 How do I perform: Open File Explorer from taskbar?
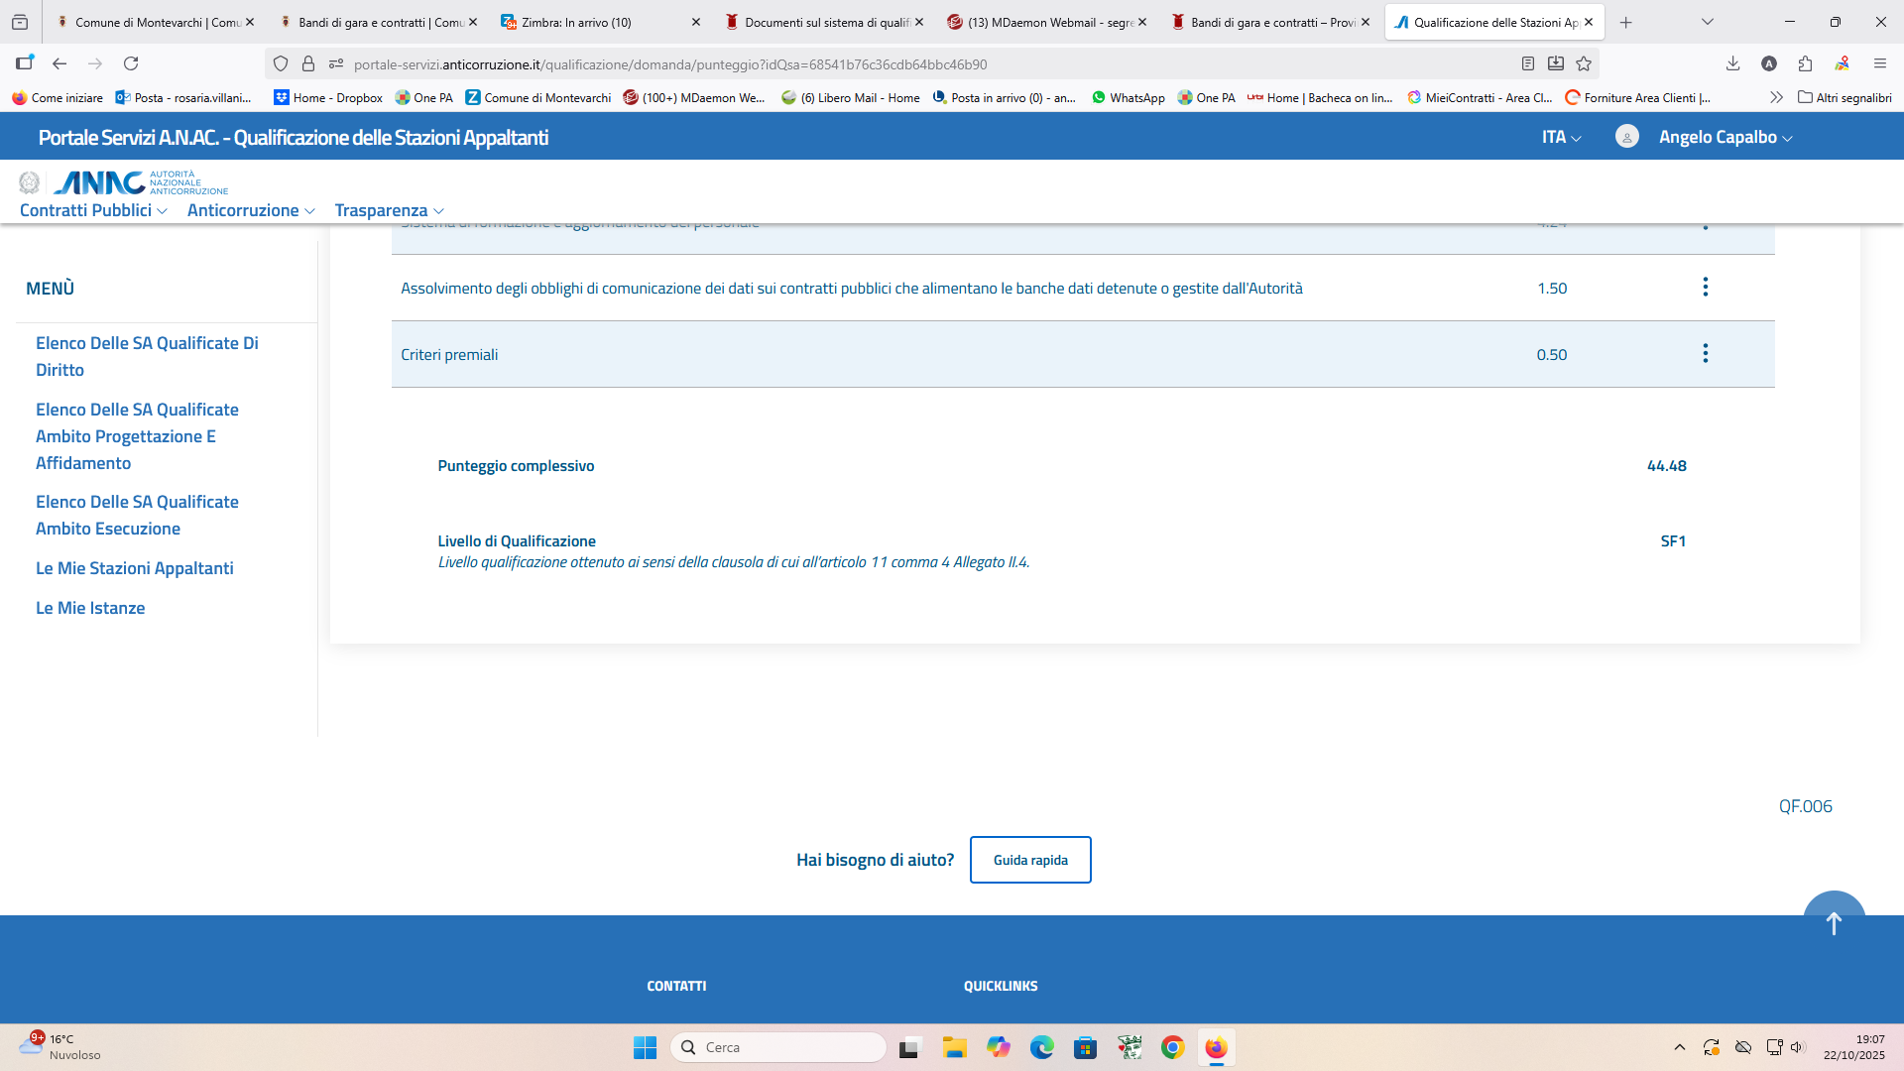pyautogui.click(x=954, y=1047)
